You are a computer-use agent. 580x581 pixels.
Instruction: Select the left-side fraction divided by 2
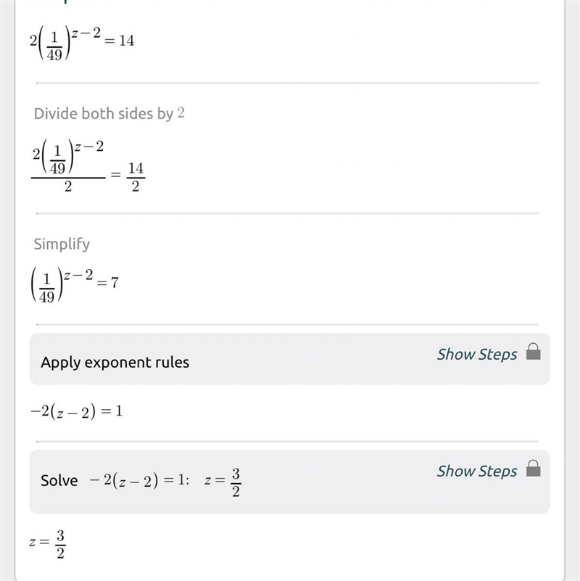(68, 165)
